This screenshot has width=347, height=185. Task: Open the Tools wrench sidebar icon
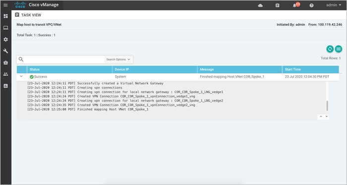pyautogui.click(x=6, y=51)
